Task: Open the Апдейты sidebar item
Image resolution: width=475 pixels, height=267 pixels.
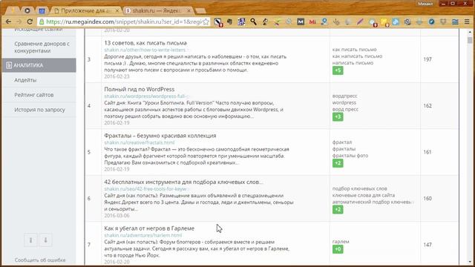Action: point(25,80)
